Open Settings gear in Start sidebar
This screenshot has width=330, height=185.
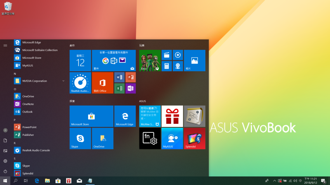(x=5, y=161)
